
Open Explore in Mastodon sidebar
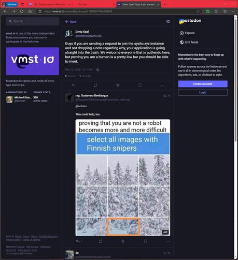point(187,33)
